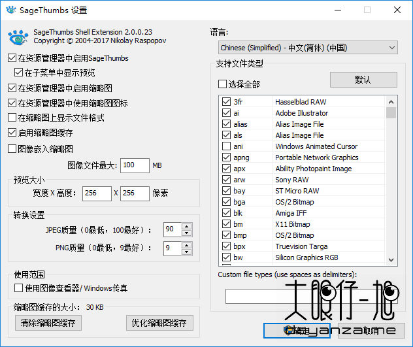Screen dimensions: 413x347
Task: Increase JPEG quality with up arrow
Action: point(186,227)
